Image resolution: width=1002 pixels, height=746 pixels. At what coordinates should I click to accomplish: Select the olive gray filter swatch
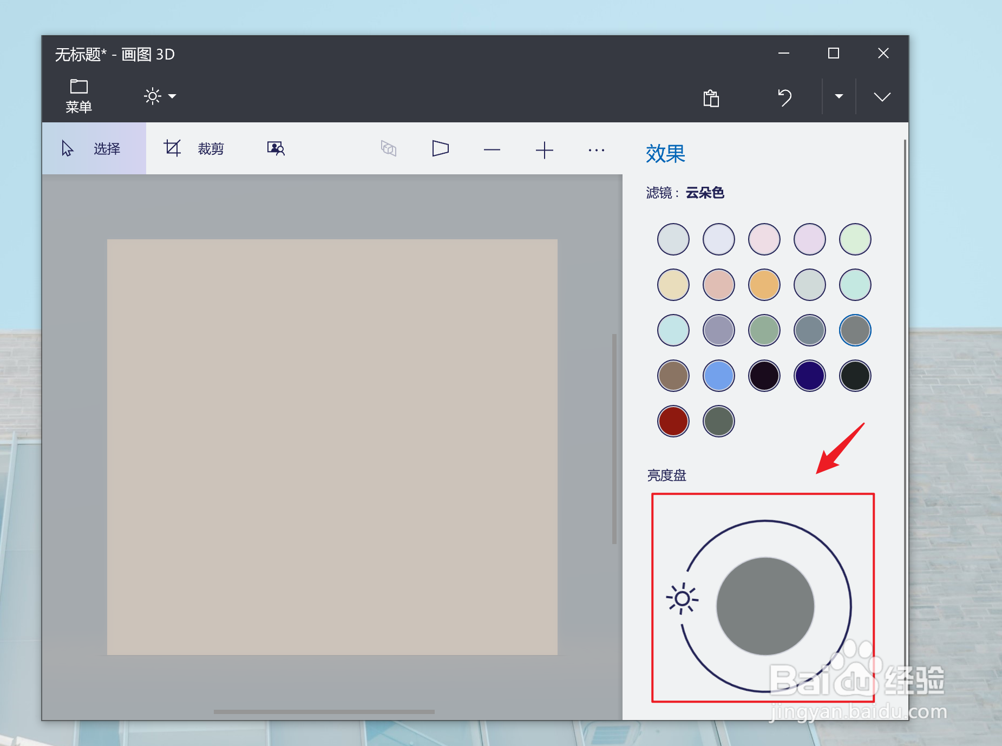click(x=719, y=421)
